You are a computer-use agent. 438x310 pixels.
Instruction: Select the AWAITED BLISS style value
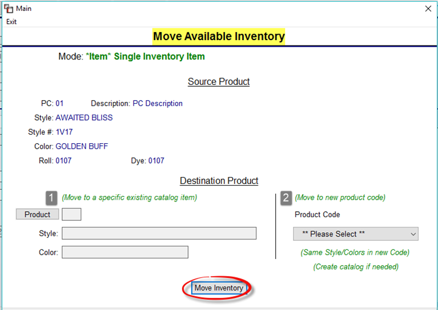click(84, 118)
